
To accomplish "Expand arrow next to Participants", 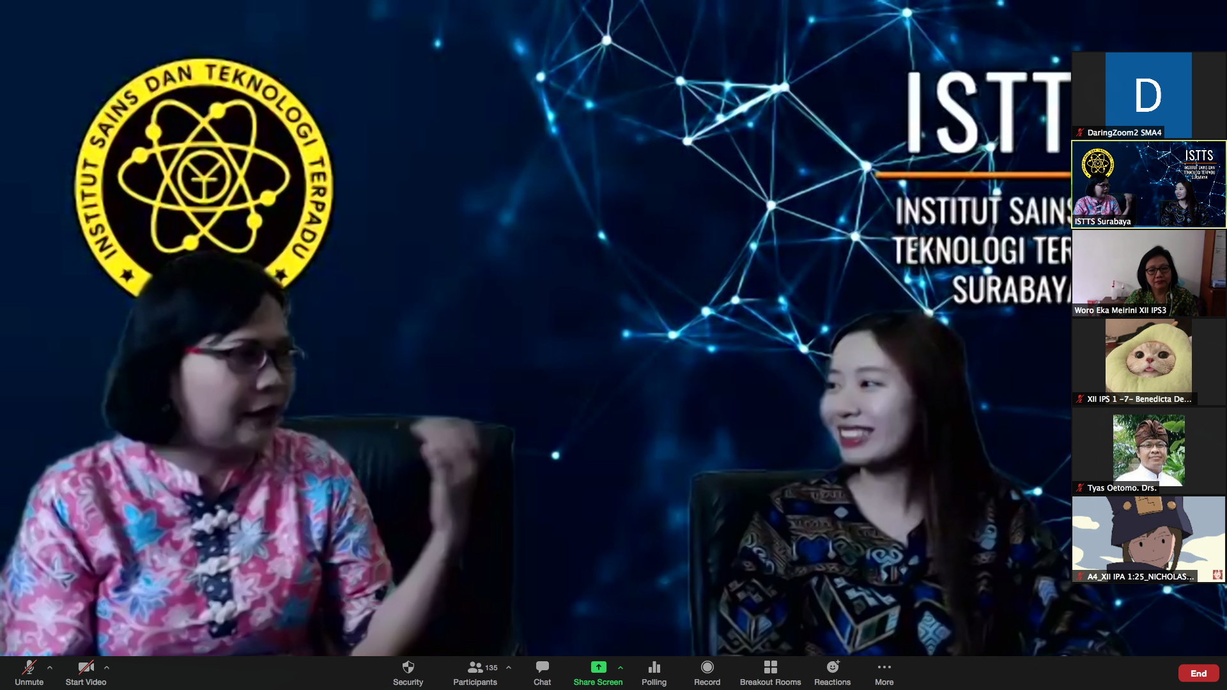I will [x=509, y=668].
